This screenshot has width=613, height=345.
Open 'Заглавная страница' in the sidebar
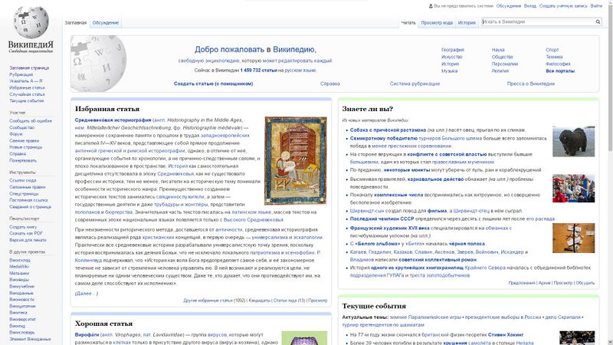(x=29, y=68)
